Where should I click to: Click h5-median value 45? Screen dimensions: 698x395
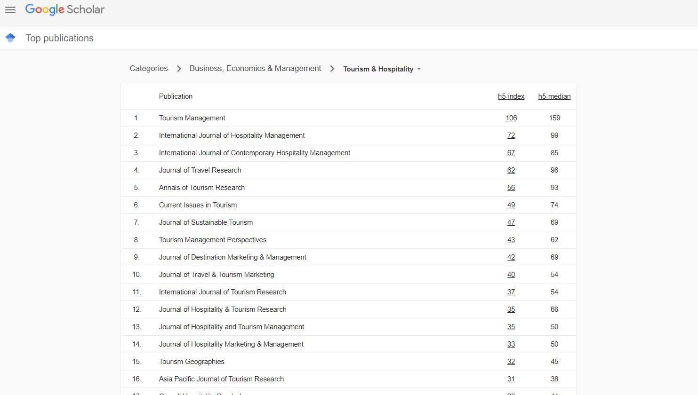[554, 362]
